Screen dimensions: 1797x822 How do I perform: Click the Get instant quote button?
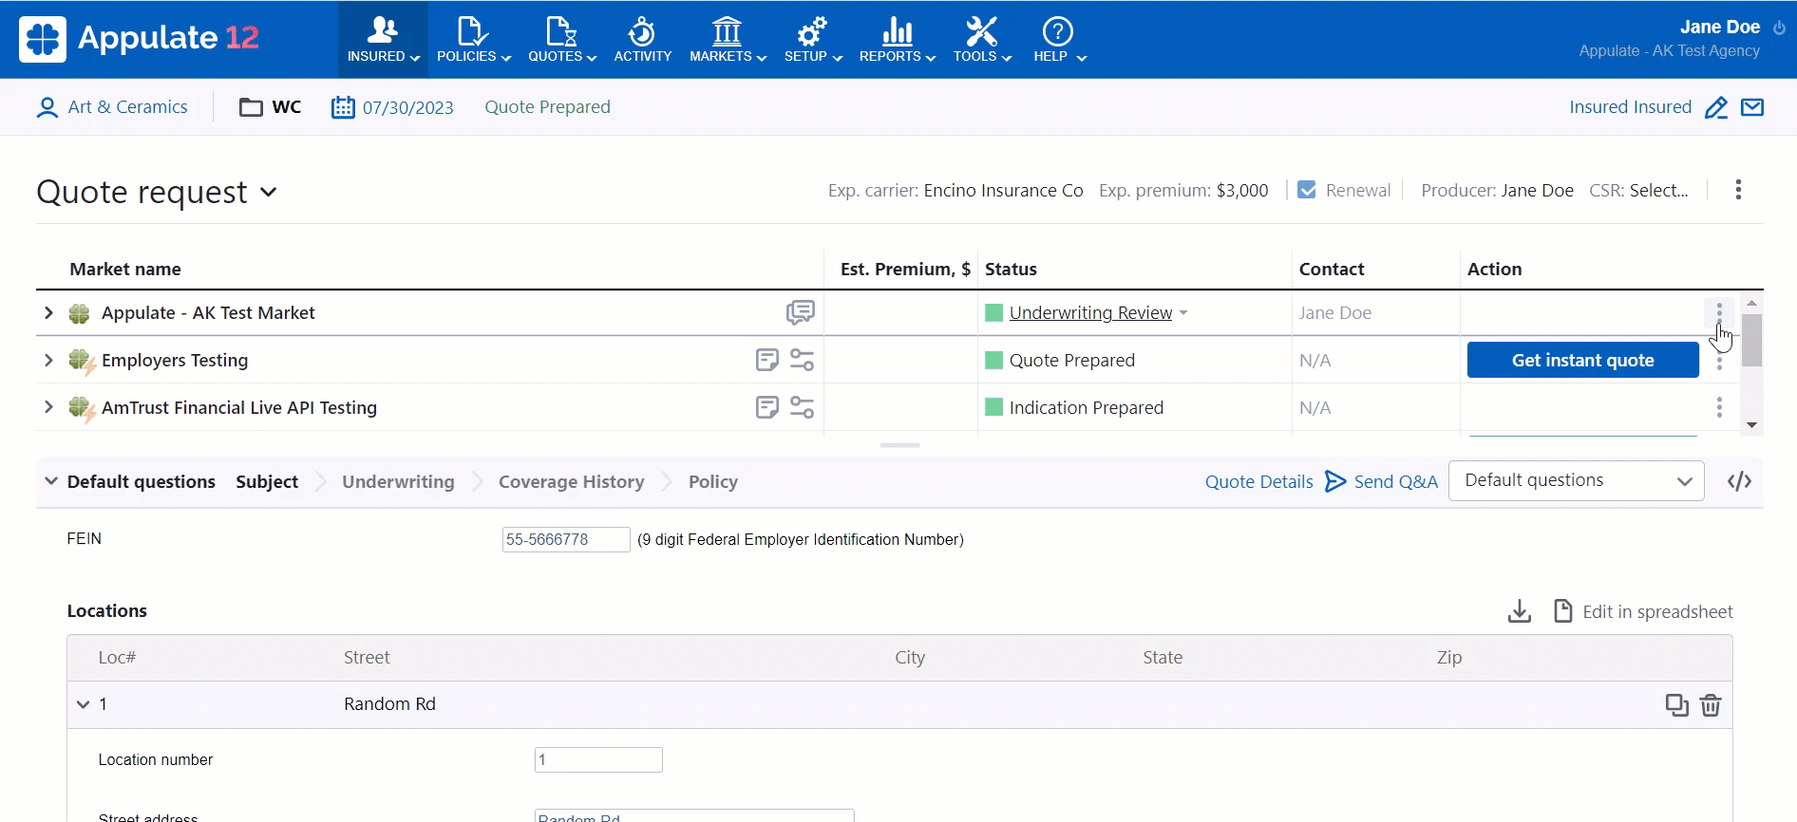click(x=1582, y=360)
